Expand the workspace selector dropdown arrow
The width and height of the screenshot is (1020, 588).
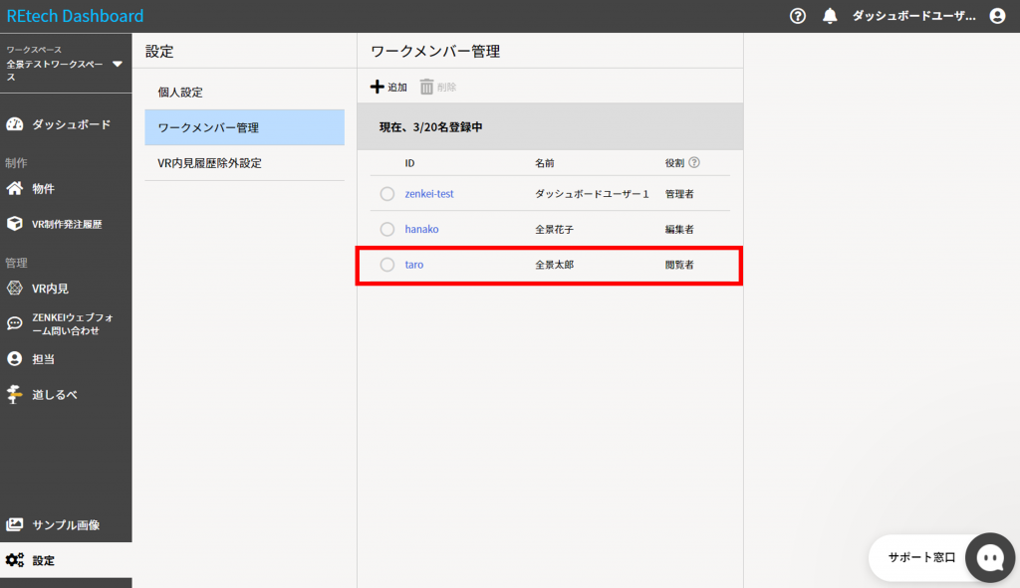(x=118, y=64)
